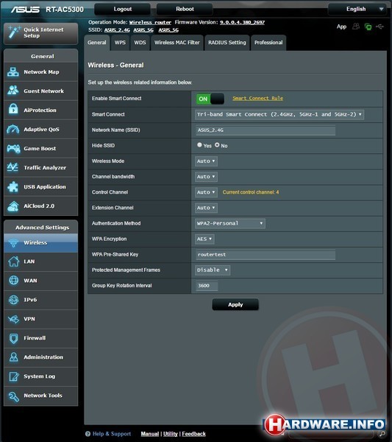Viewport: 392px width, 442px height.
Task: Click the Traffic Analyzer graph icon
Action: 13,167
